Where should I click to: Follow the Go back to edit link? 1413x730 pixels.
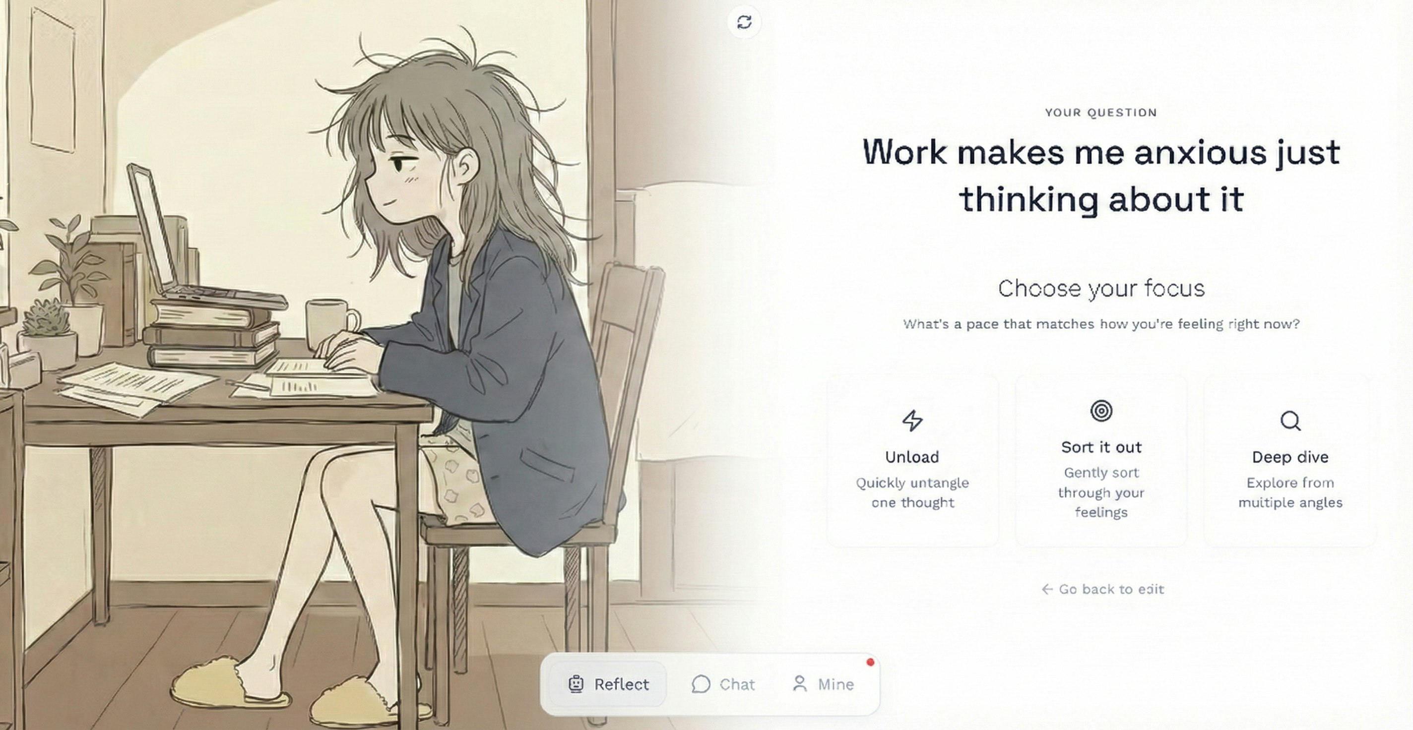[1102, 589]
